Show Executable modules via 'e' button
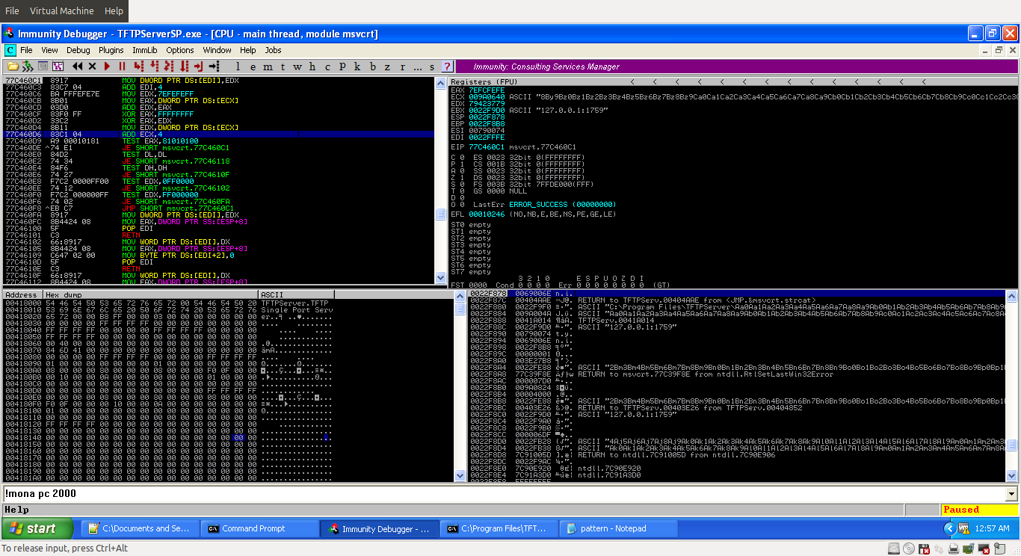 point(253,67)
